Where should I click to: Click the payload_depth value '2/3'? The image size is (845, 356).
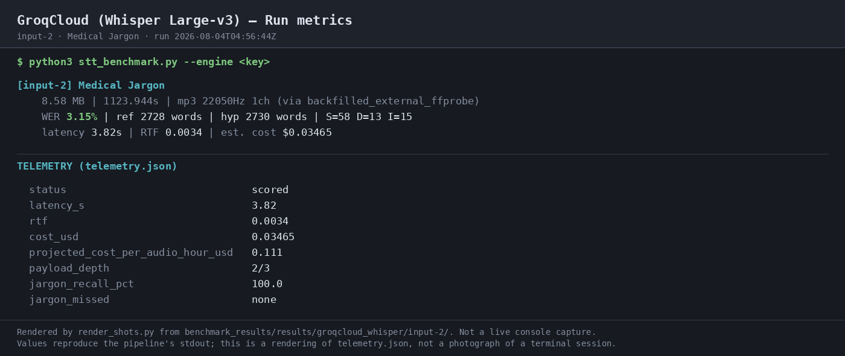[x=261, y=269]
